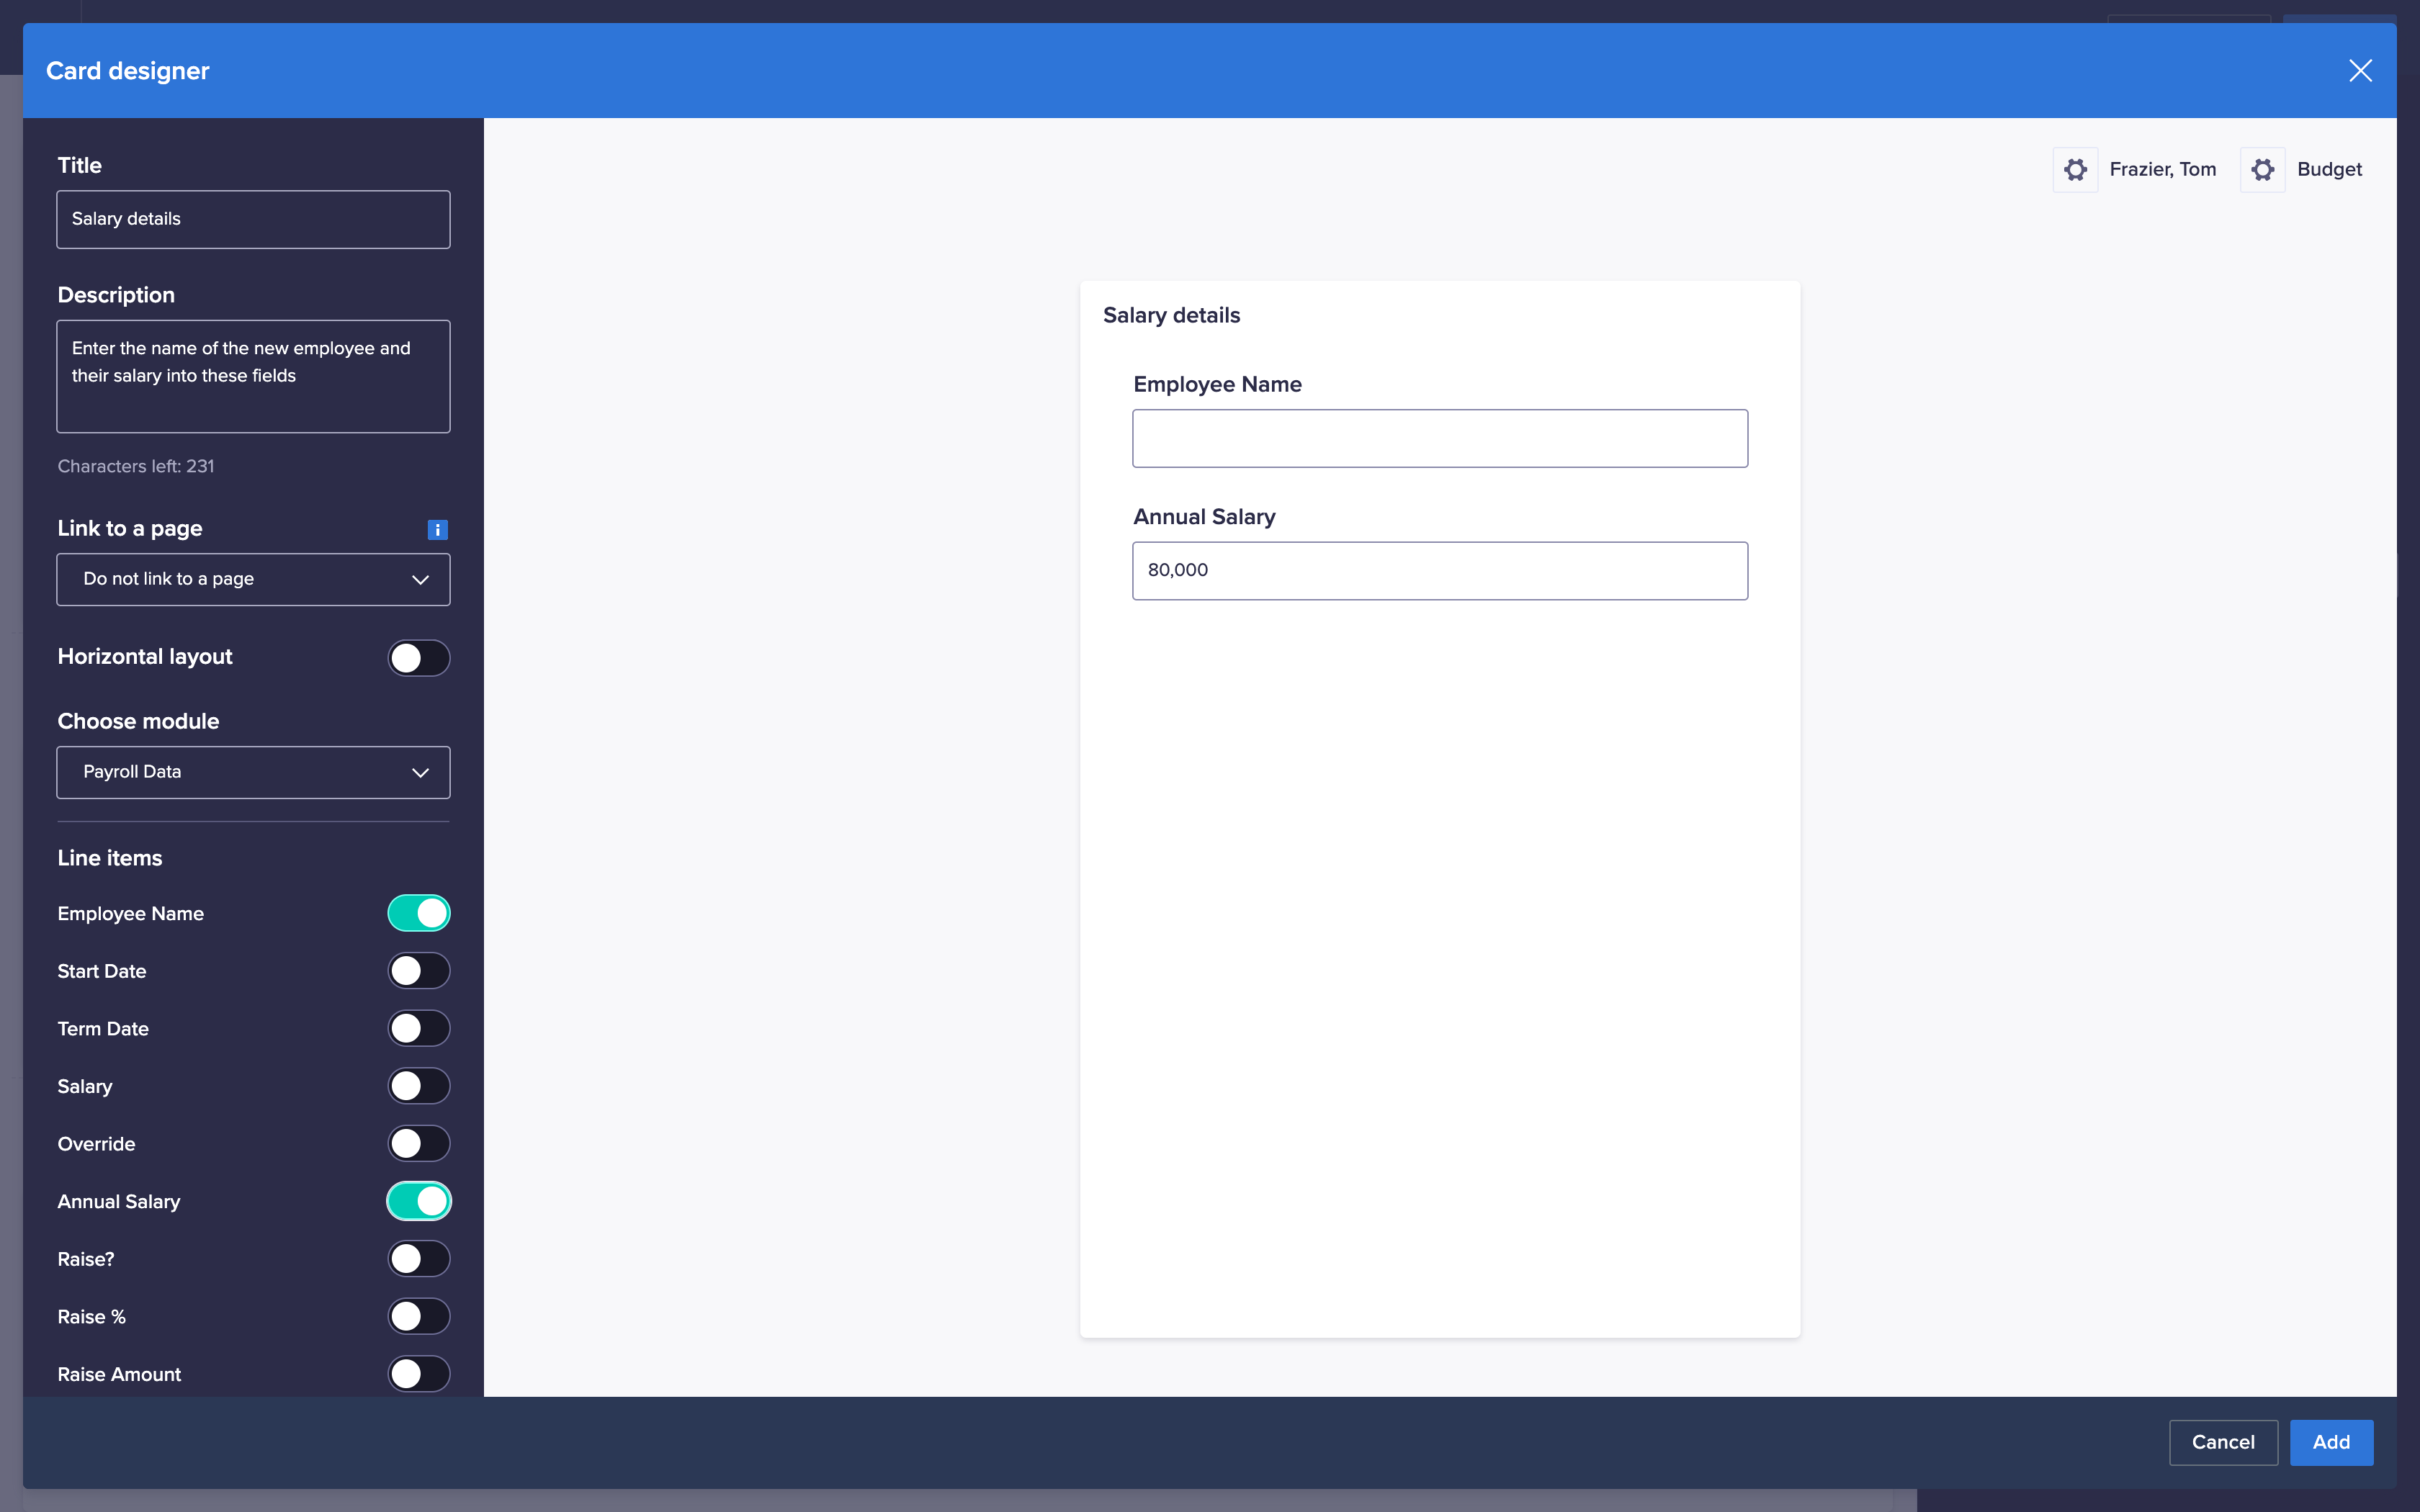Toggle on the Salary line item
This screenshot has width=2420, height=1512.
tap(419, 1086)
